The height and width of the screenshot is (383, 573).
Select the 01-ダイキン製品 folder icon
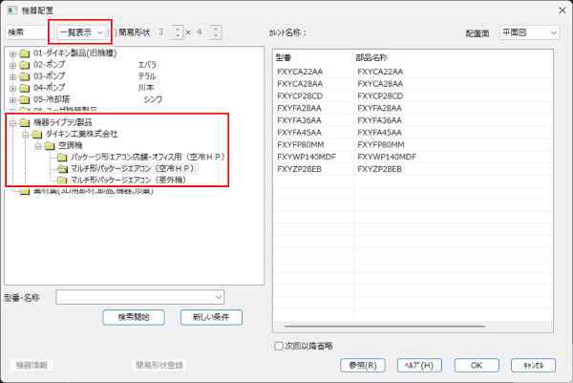coord(25,52)
